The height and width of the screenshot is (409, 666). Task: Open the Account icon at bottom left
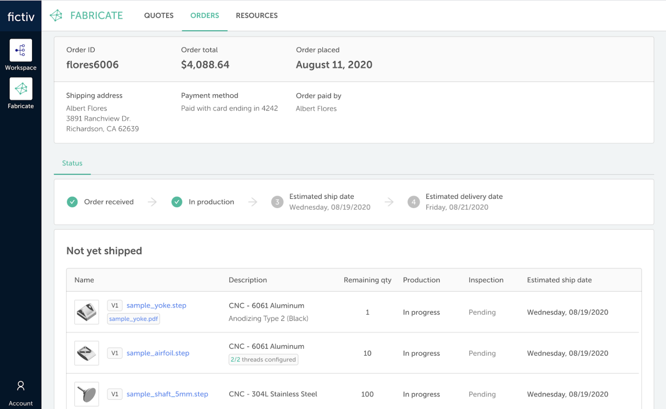(x=20, y=386)
